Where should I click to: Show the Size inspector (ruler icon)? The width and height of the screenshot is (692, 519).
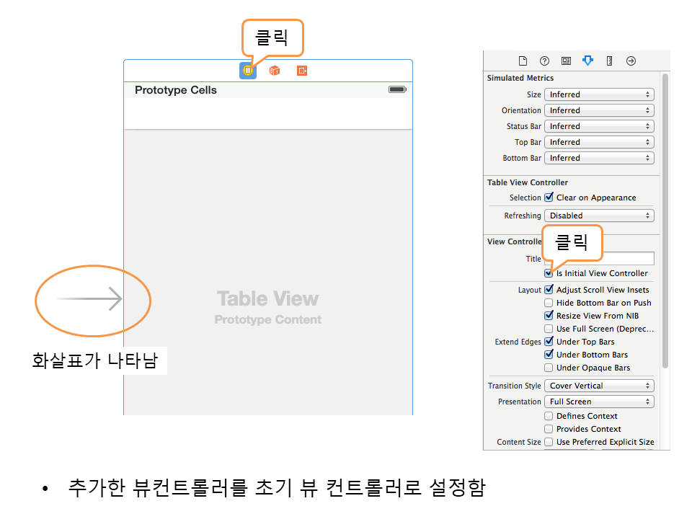(x=610, y=61)
